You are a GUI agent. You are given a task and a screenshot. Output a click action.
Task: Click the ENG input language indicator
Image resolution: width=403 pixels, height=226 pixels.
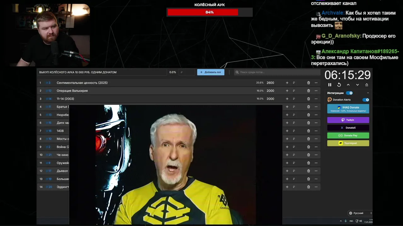(351, 221)
